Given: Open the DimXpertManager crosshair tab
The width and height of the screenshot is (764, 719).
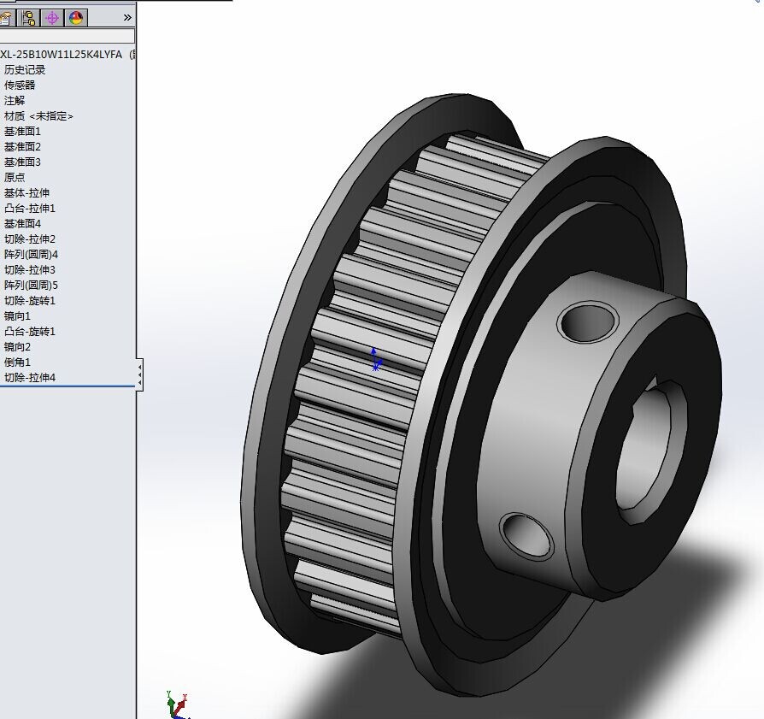Looking at the screenshot, I should point(51,18).
